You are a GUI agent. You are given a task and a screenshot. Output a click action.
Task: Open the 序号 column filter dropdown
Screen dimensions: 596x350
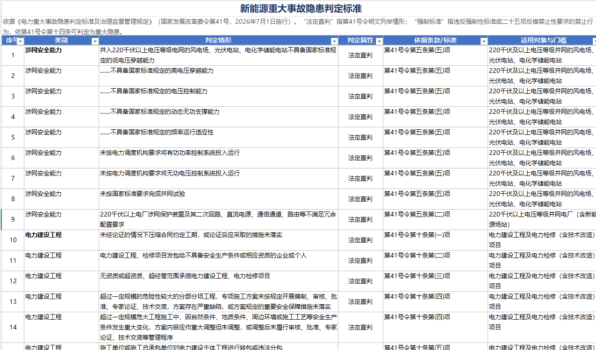pos(21,41)
